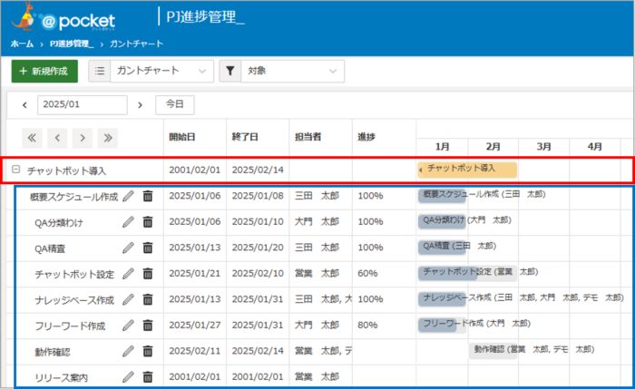Click the end date 2025/02/14 of チャットボット導入
This screenshot has height=389, width=635.
click(x=258, y=170)
